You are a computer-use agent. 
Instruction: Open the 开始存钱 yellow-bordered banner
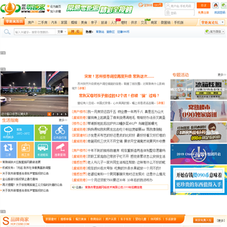coord(199,180)
